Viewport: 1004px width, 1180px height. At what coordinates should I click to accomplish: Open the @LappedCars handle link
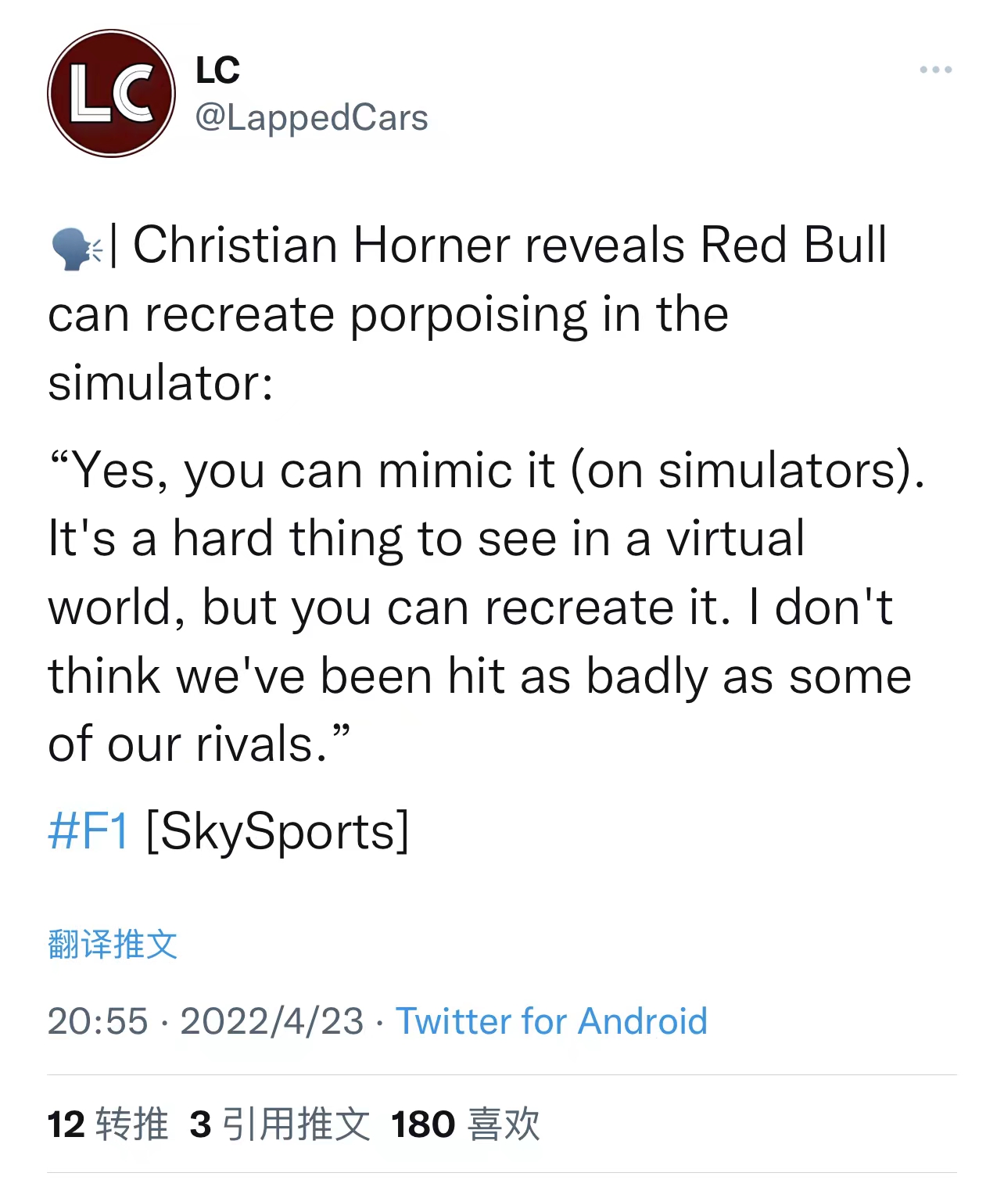tap(311, 118)
